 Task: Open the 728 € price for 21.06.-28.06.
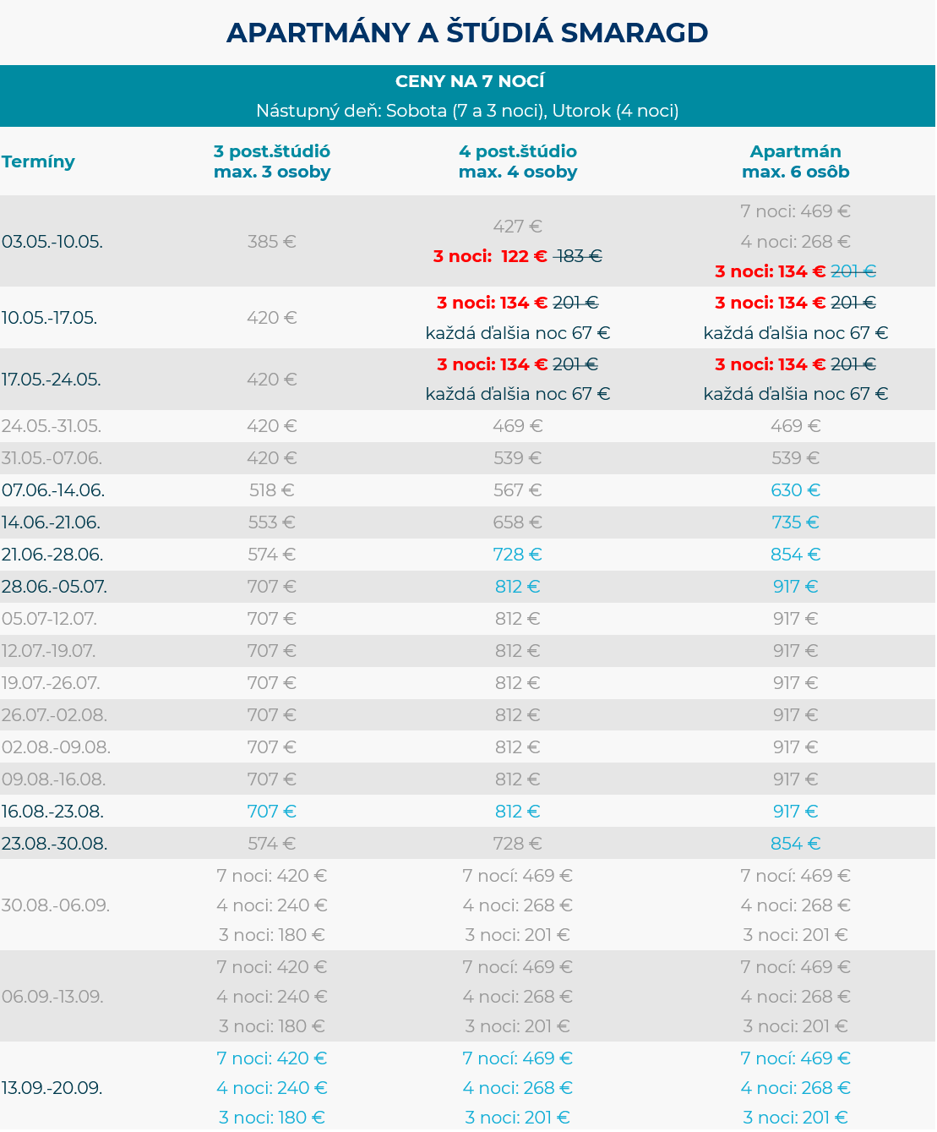[x=517, y=555]
